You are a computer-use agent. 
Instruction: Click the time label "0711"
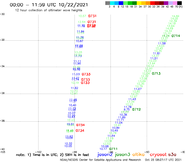point(113,149)
